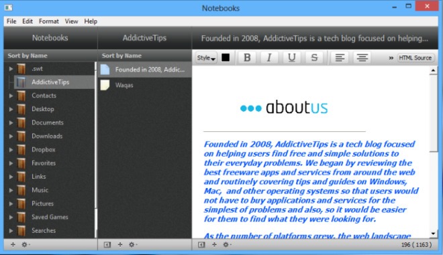Expand the Links notebook arrow
Image resolution: width=443 pixels, height=255 pixels.
click(x=11, y=177)
